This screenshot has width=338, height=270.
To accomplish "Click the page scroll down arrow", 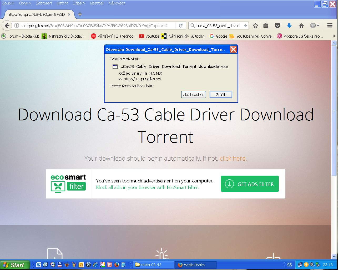I will pos(334,256).
